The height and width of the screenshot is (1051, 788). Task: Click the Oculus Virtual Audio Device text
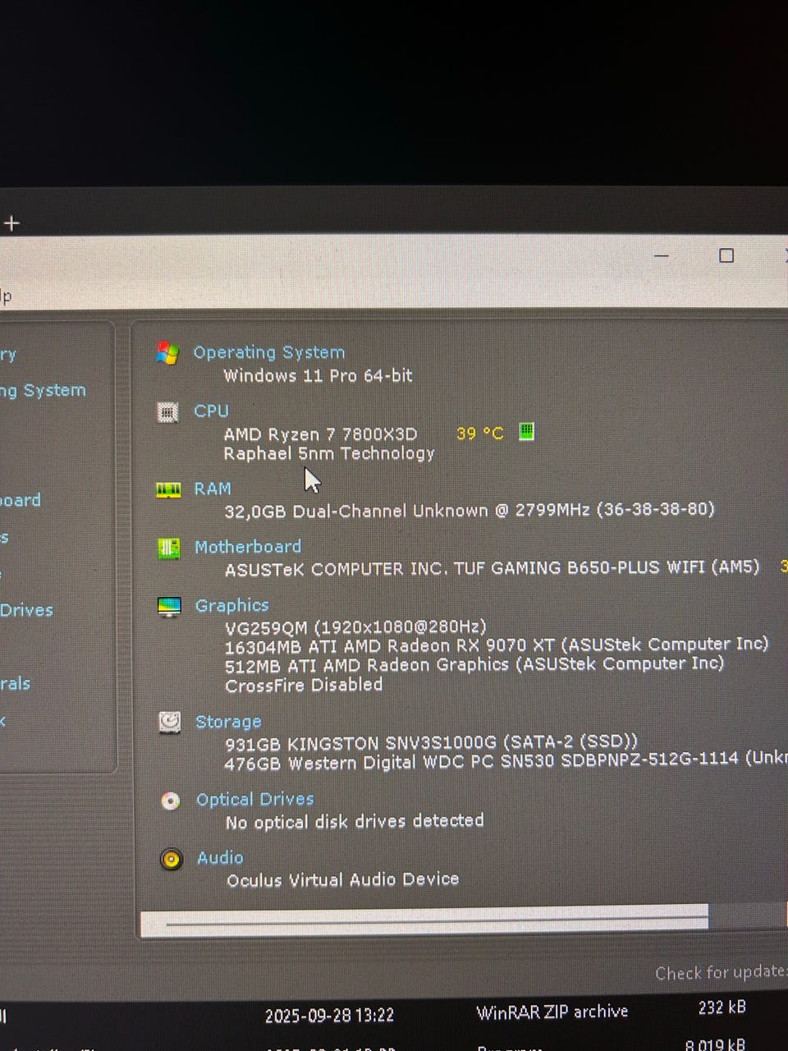pyautogui.click(x=342, y=879)
